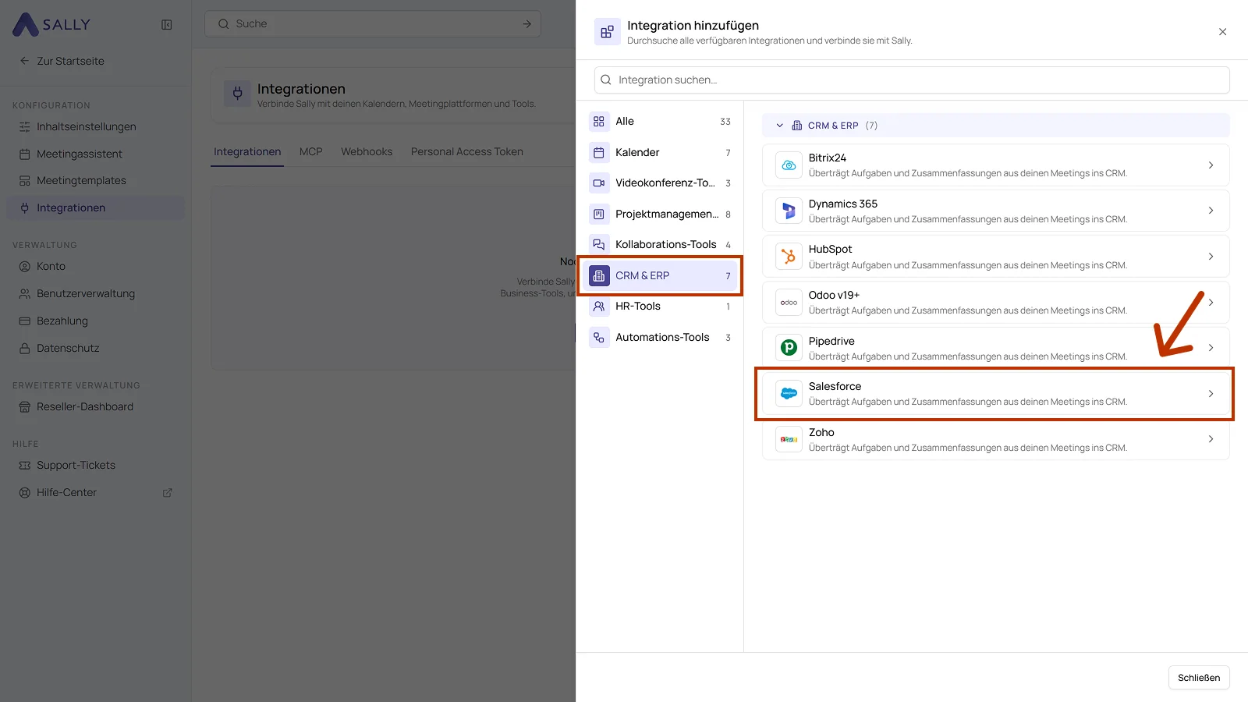Click the search arrow icon in Suche bar
Image resolution: width=1248 pixels, height=702 pixels.
click(x=527, y=24)
